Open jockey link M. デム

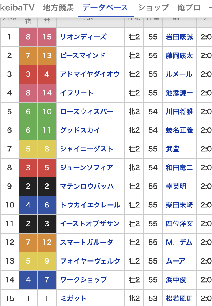179,242
